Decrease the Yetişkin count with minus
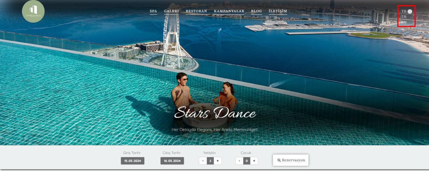 click(202, 161)
